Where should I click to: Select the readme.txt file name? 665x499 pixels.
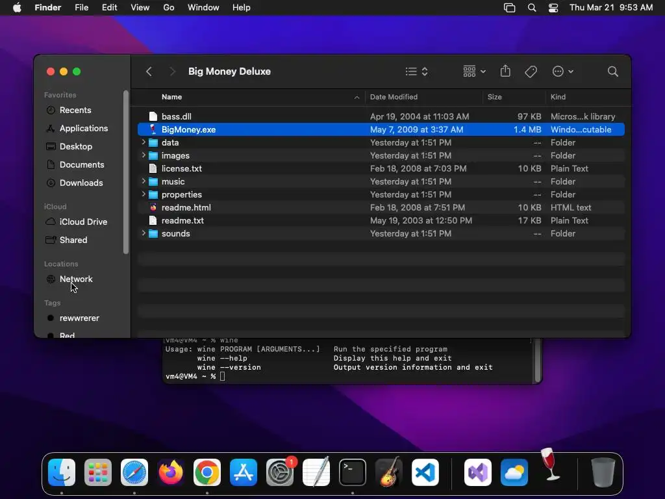pyautogui.click(x=182, y=221)
